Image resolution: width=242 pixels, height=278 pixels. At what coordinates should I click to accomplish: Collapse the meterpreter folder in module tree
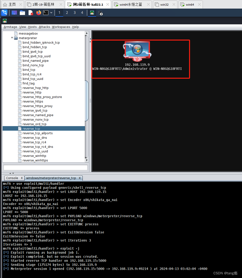12,38
